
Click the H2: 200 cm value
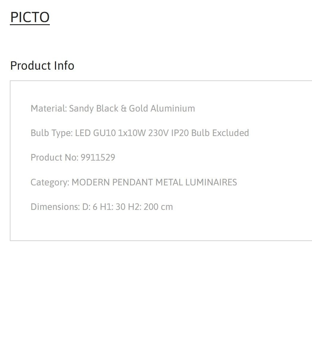click(x=150, y=207)
